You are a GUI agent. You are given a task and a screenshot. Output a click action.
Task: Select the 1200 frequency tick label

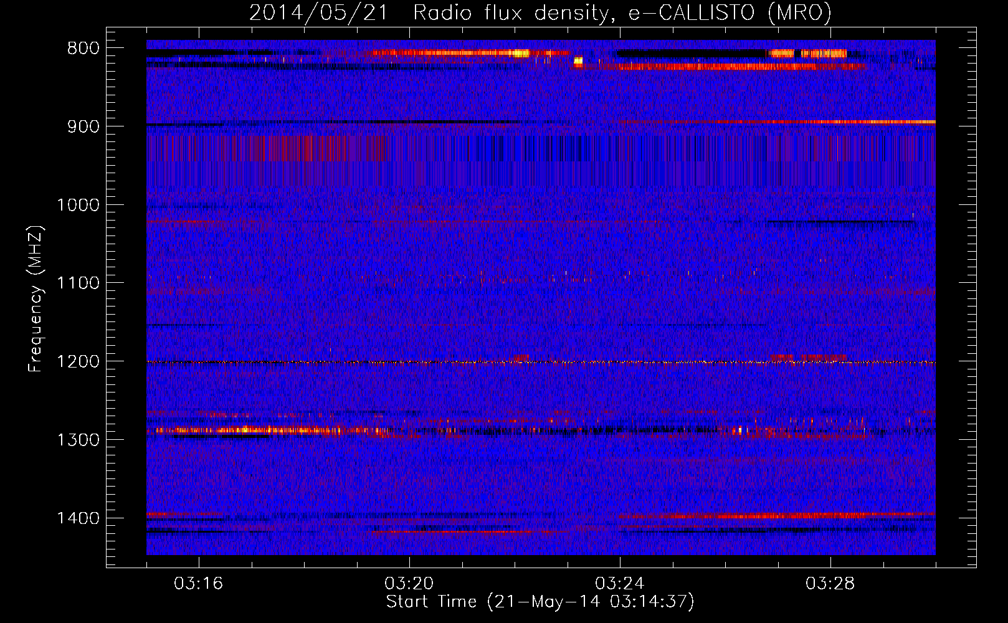point(78,362)
